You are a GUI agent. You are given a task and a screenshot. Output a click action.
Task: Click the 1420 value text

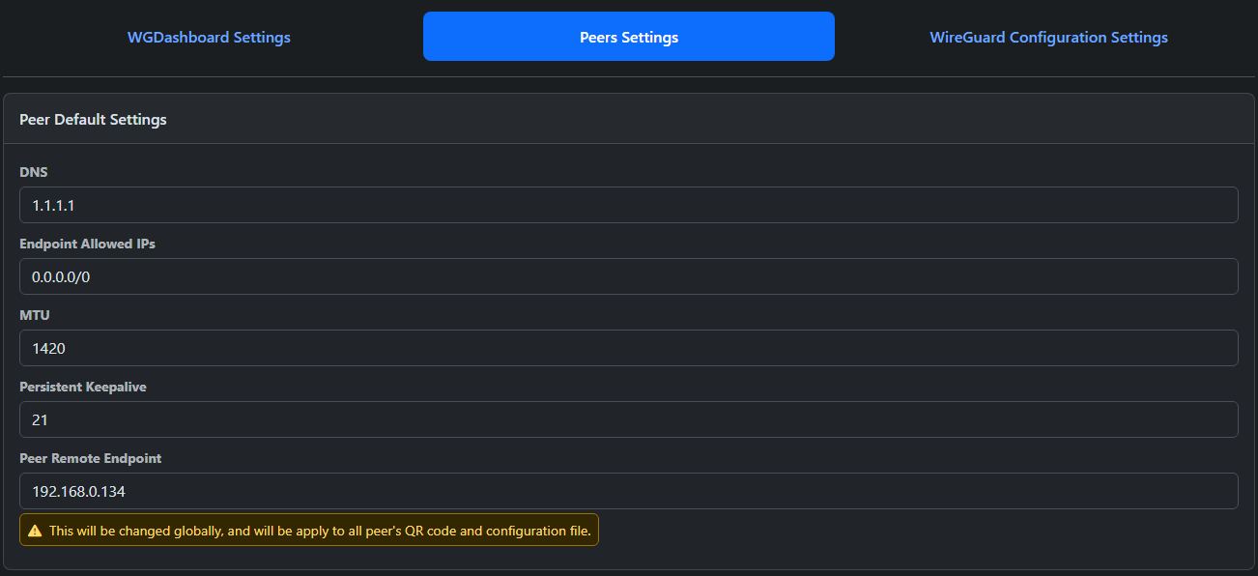click(49, 348)
